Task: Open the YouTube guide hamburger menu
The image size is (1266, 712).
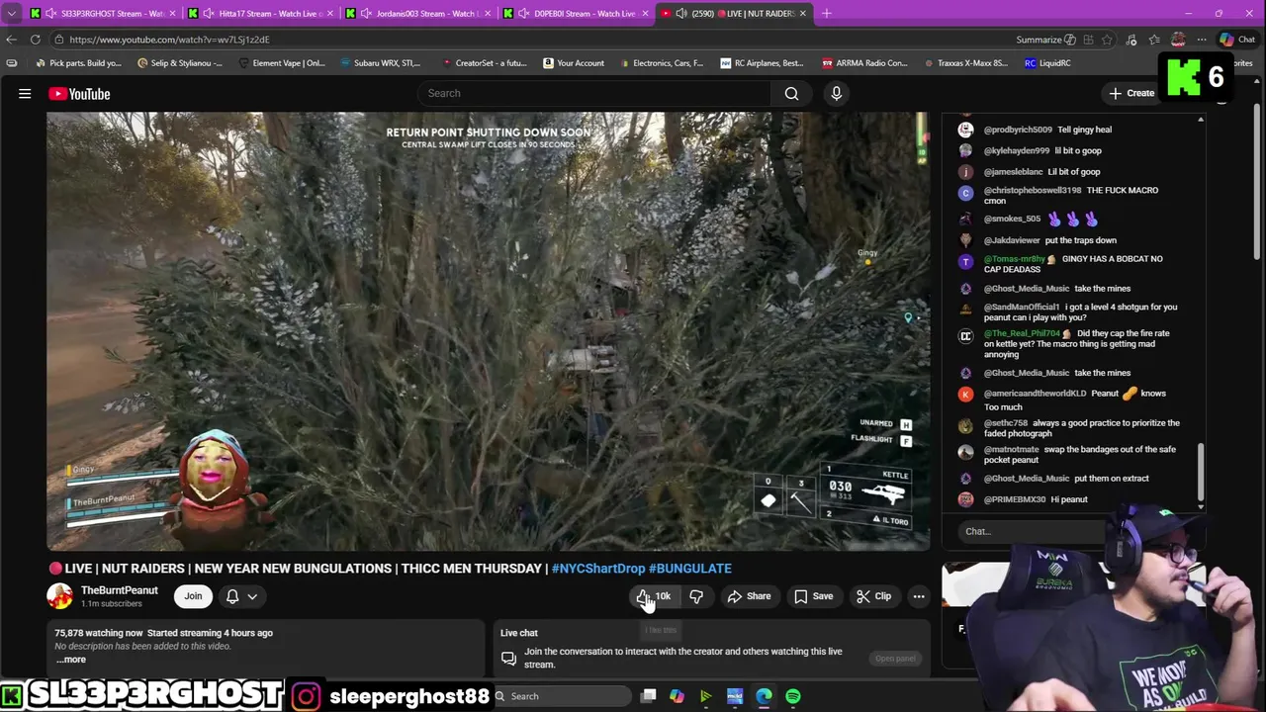Action: tap(25, 94)
